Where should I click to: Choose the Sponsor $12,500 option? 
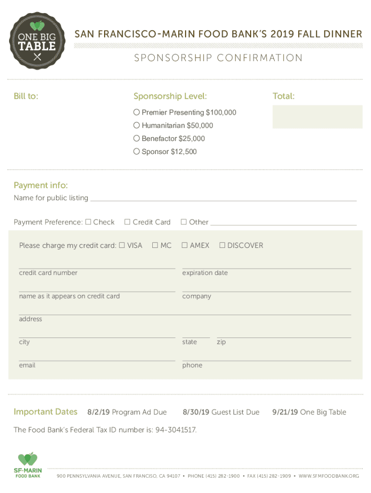[136, 152]
